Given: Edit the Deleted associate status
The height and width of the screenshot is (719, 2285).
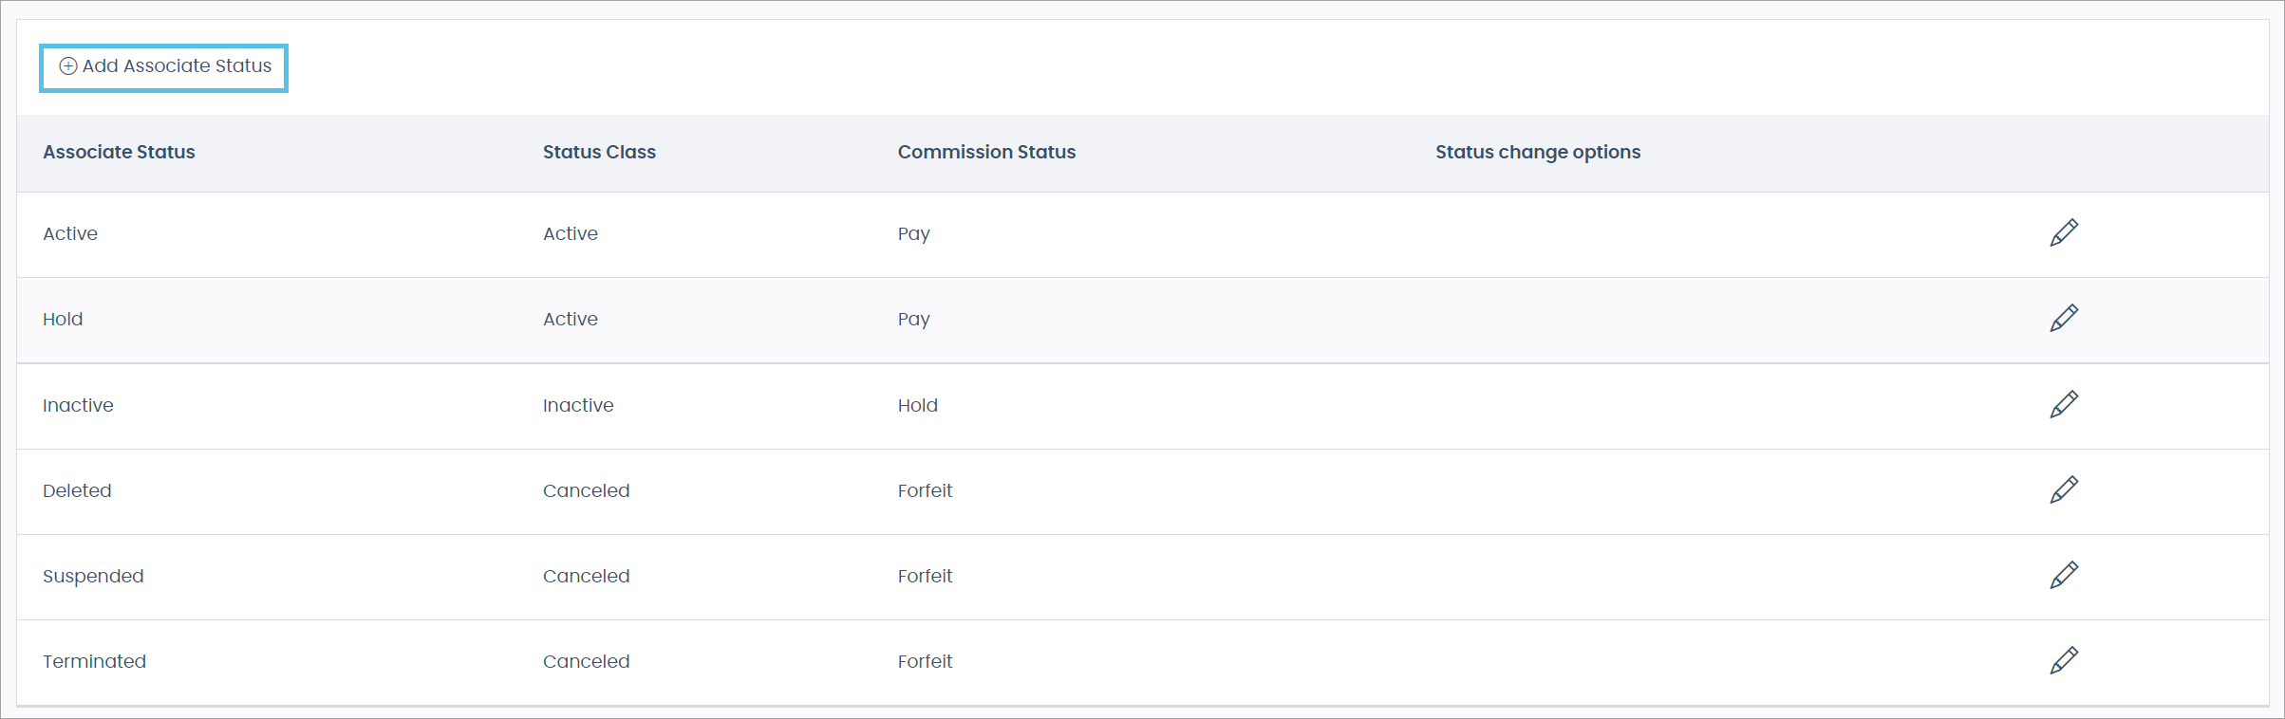Looking at the screenshot, I should [2065, 489].
